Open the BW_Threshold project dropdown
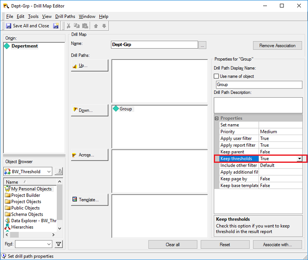This screenshot has width=308, height=260. 49,172
